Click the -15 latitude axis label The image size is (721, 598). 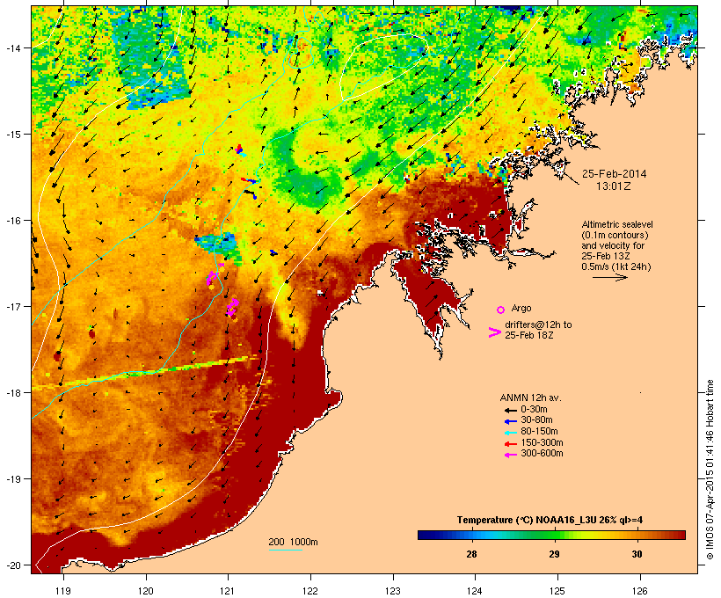click(x=12, y=135)
